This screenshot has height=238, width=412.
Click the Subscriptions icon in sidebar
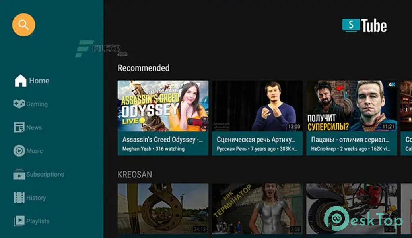click(19, 174)
